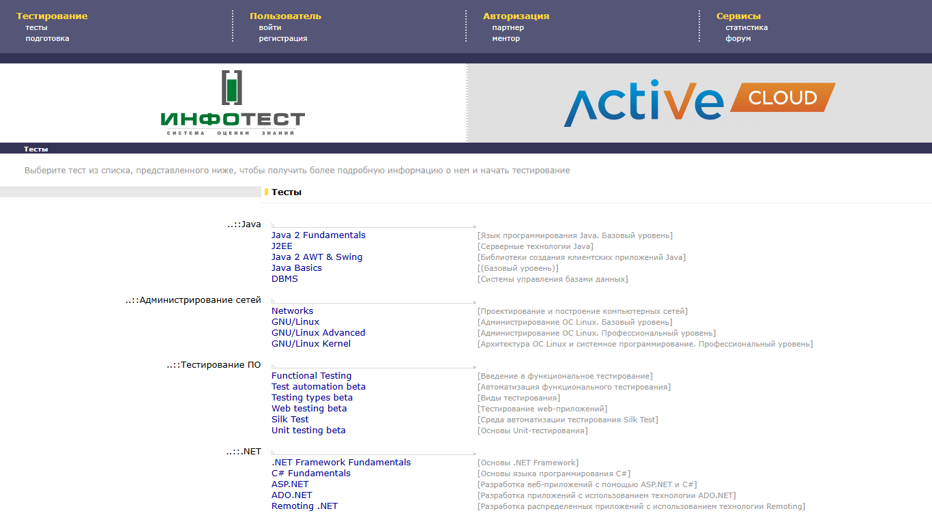
Task: Click the Active Cloud banner
Action: pyautogui.click(x=699, y=104)
